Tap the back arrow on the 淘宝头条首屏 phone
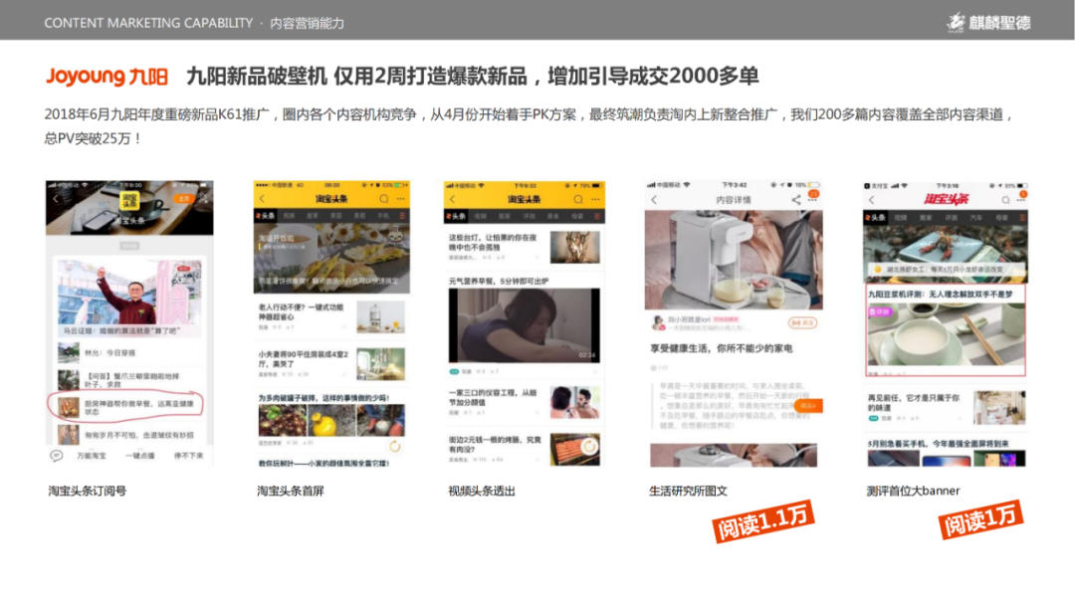The height and width of the screenshot is (604, 1075). point(262,199)
